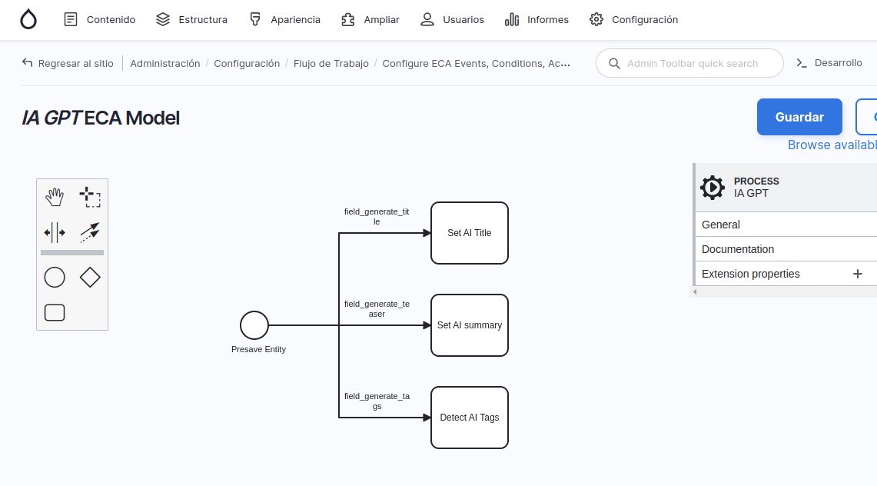The image size is (877, 486).
Task: Activate the global connect arrow tool
Action: [x=90, y=231]
